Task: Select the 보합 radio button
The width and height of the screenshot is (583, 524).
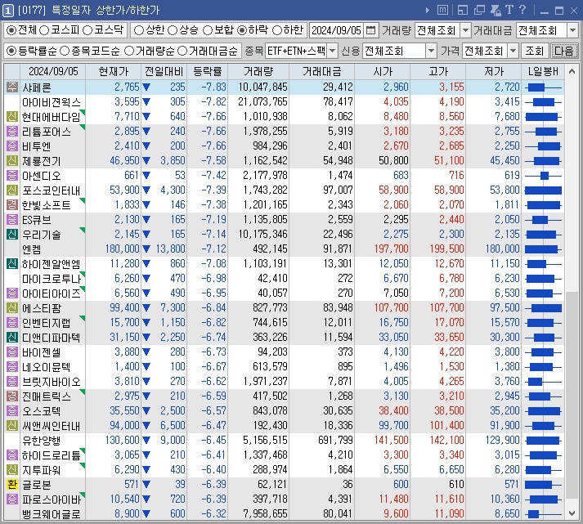Action: [208, 30]
